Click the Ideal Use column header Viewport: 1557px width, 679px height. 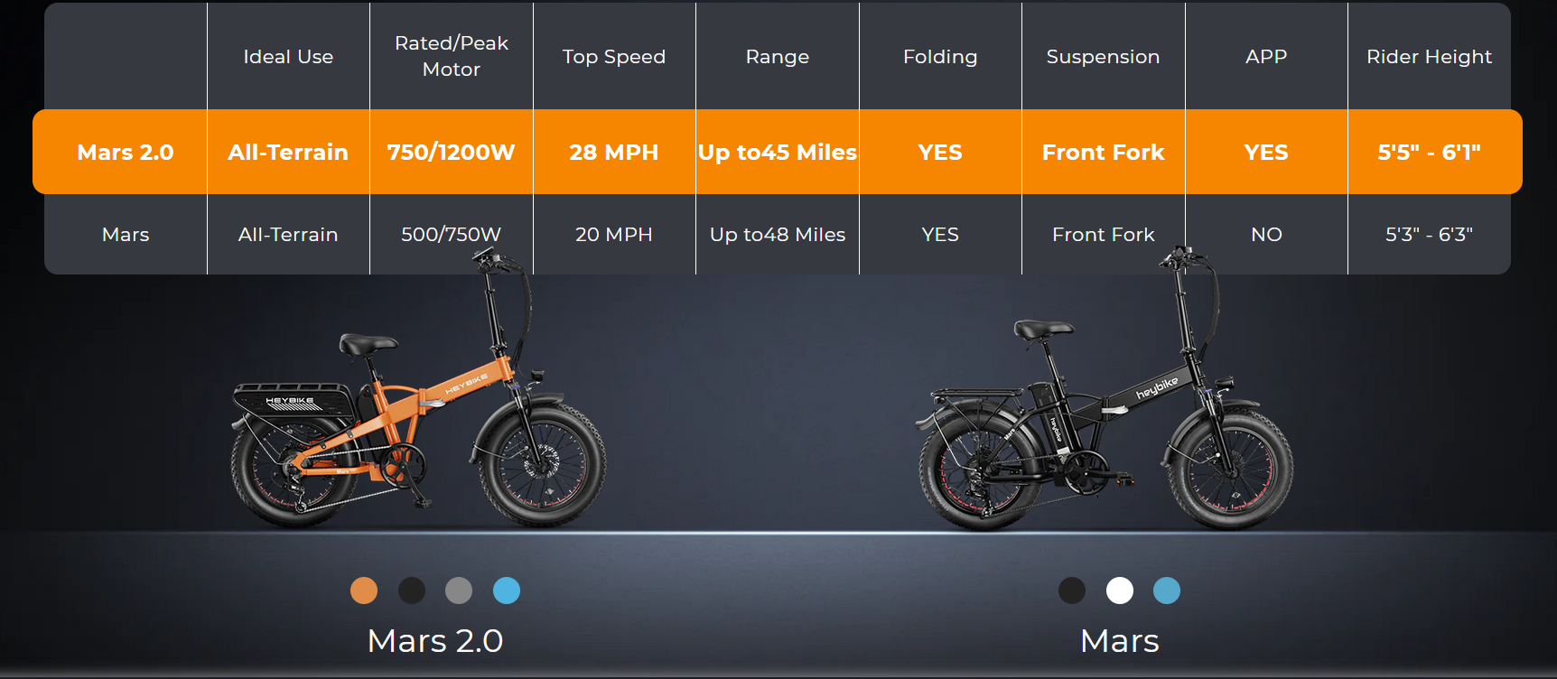coord(288,56)
